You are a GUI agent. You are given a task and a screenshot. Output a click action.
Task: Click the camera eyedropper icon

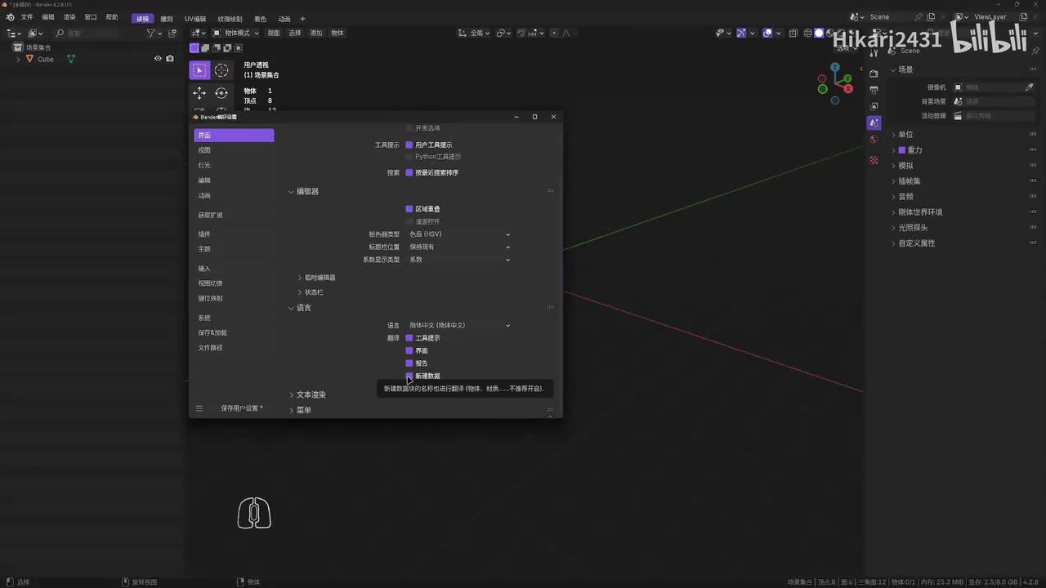[1029, 87]
